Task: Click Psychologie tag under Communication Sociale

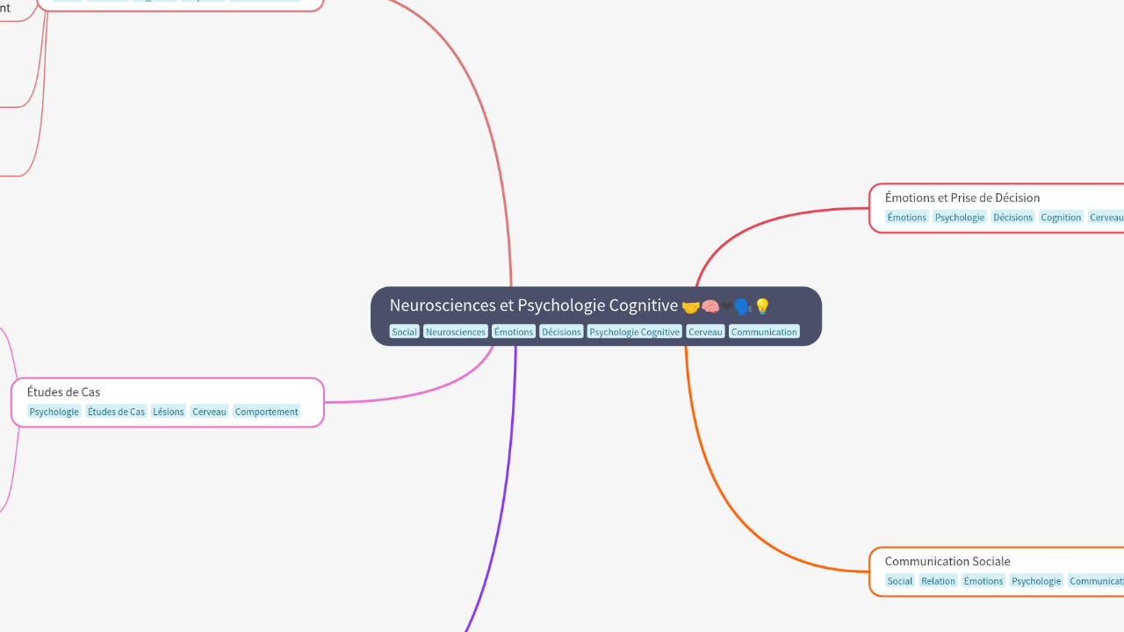Action: (x=1036, y=580)
